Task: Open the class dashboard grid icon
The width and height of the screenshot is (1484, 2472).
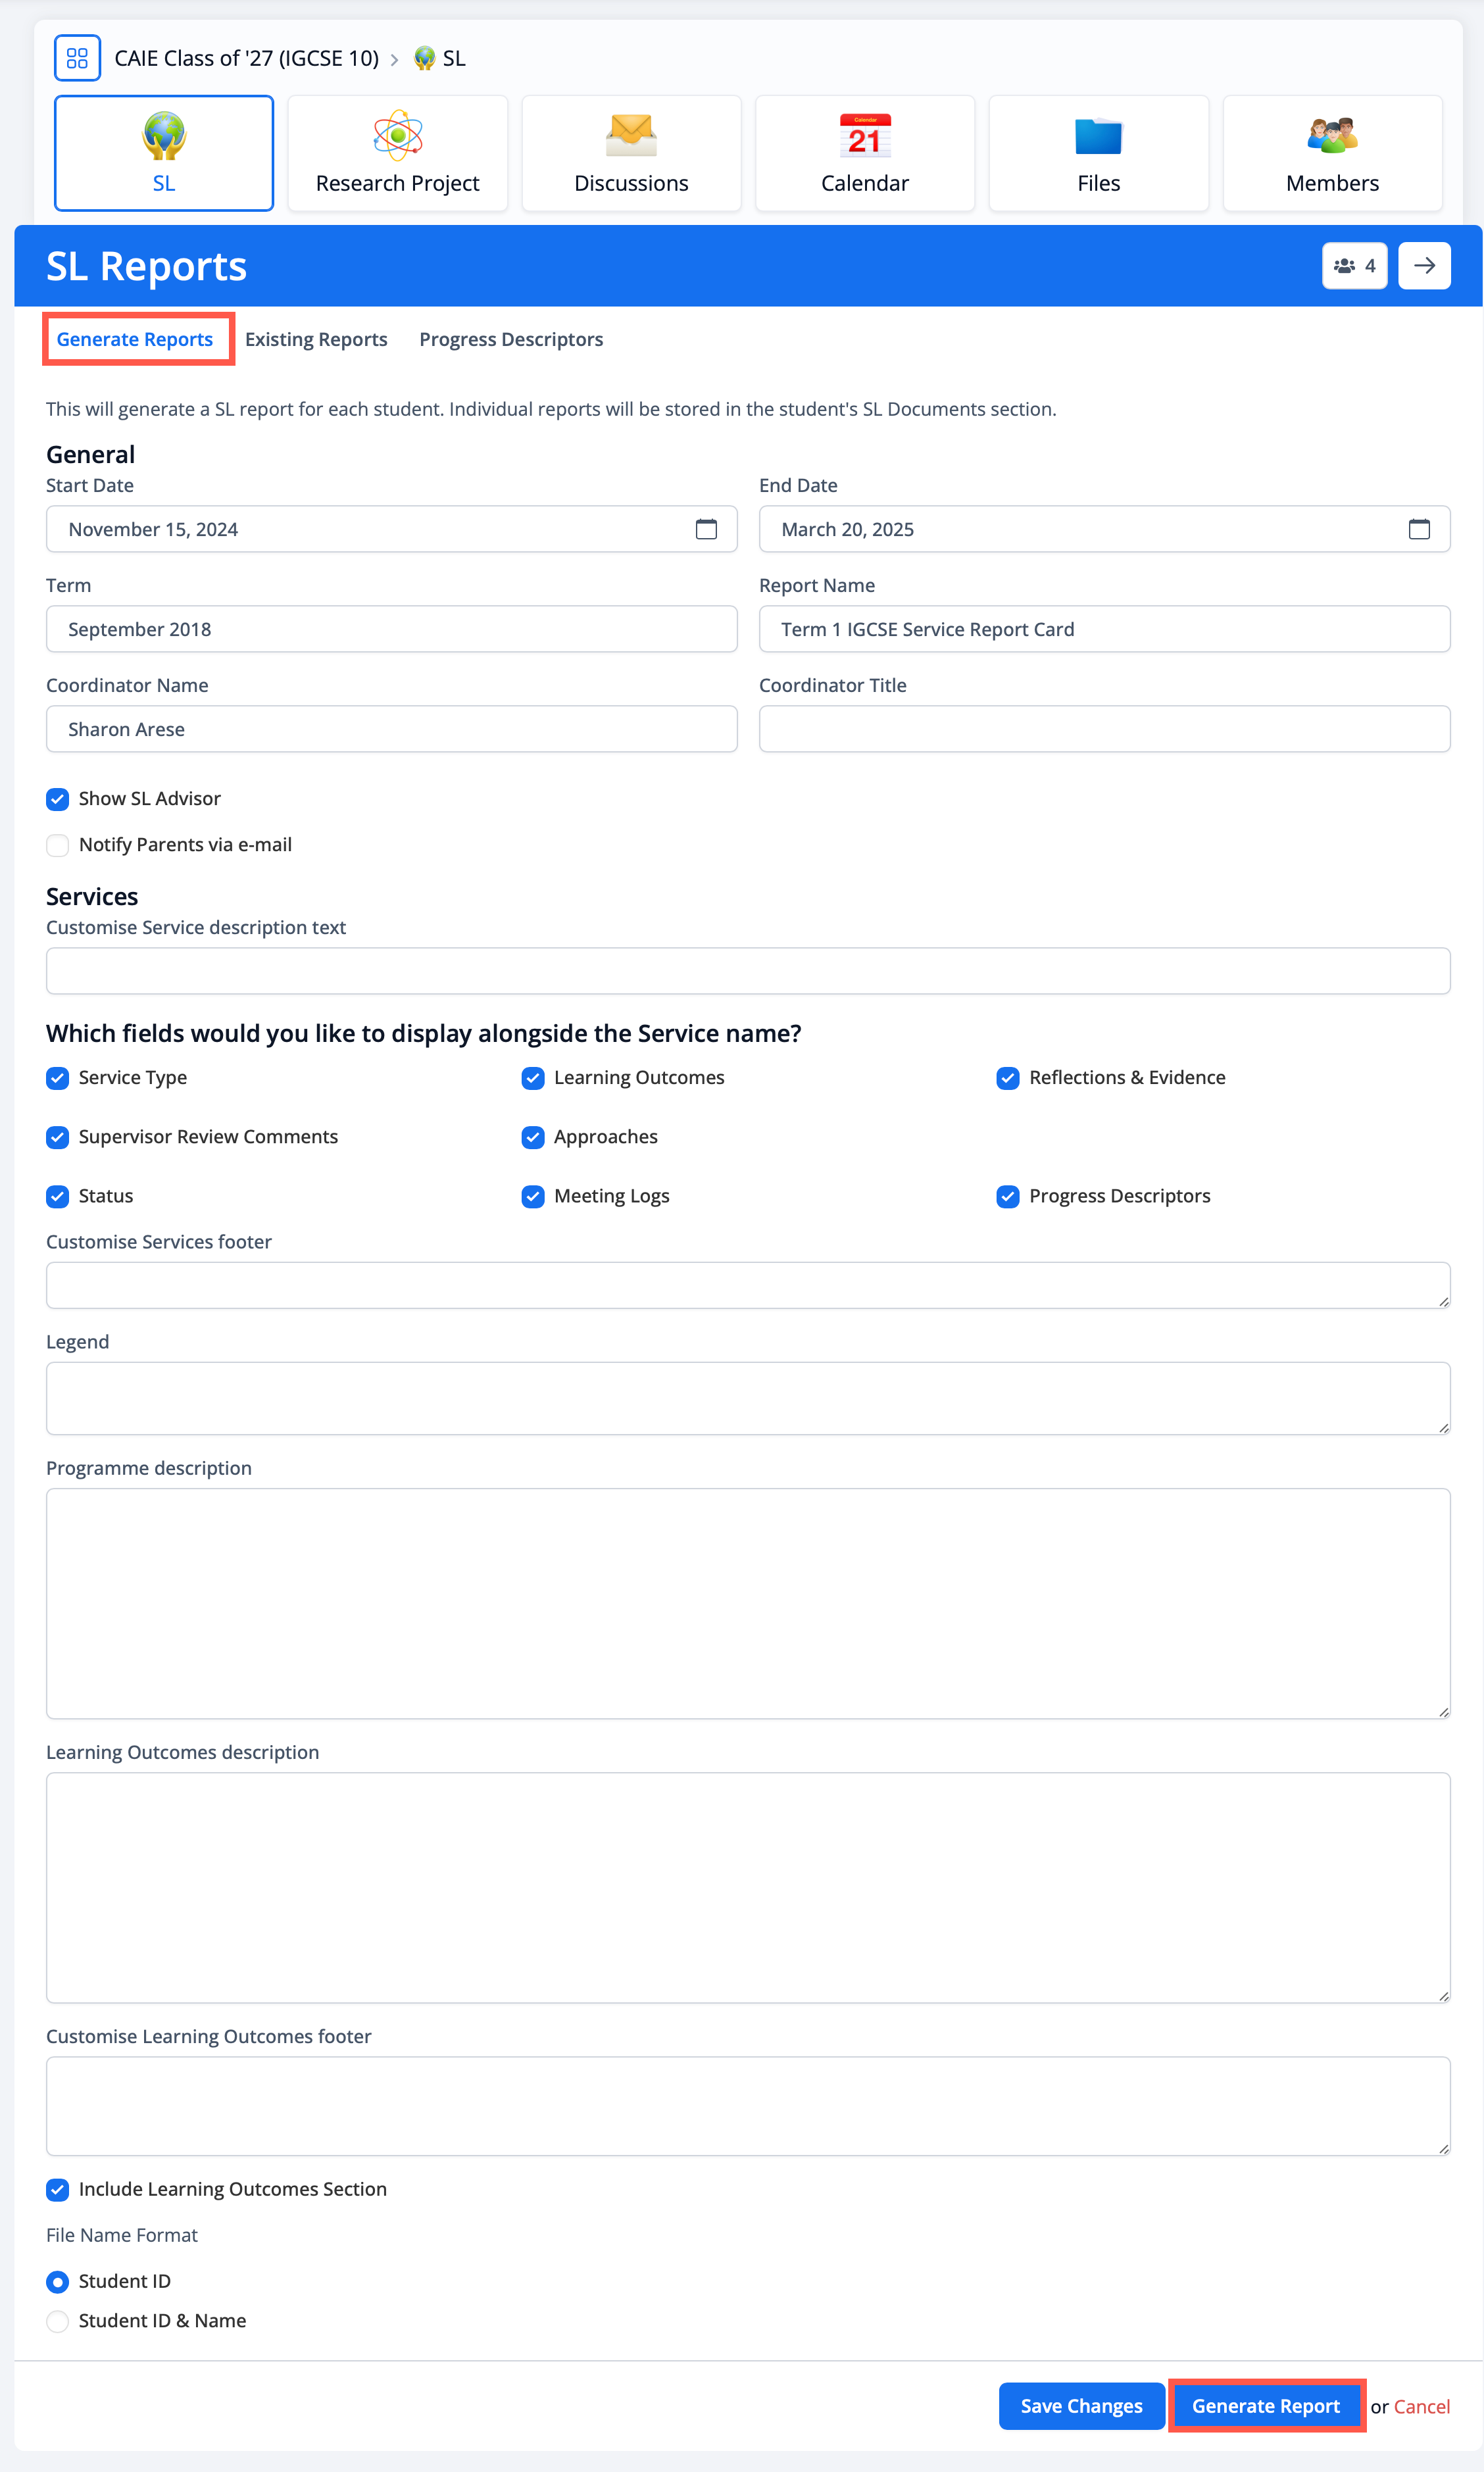Action: 77,58
